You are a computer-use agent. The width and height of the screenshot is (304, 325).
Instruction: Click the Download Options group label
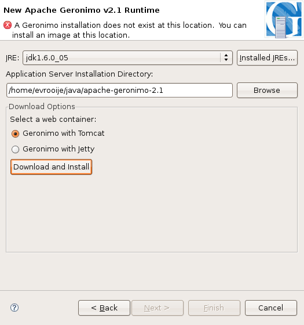[x=42, y=106]
